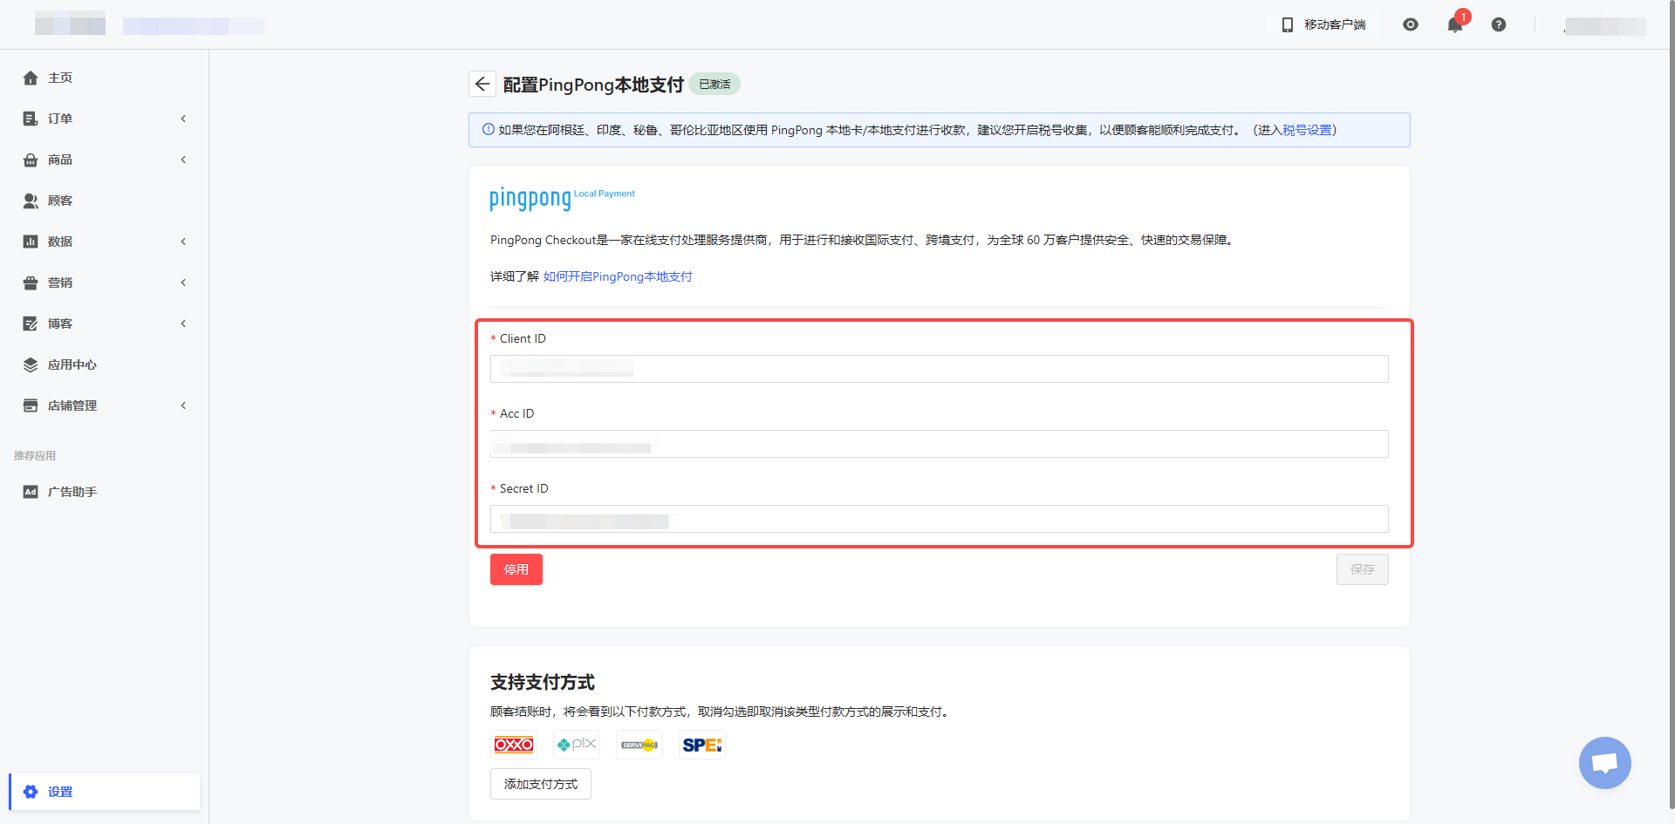Expand the 博客 menu chevron
The image size is (1675, 824).
[183, 323]
